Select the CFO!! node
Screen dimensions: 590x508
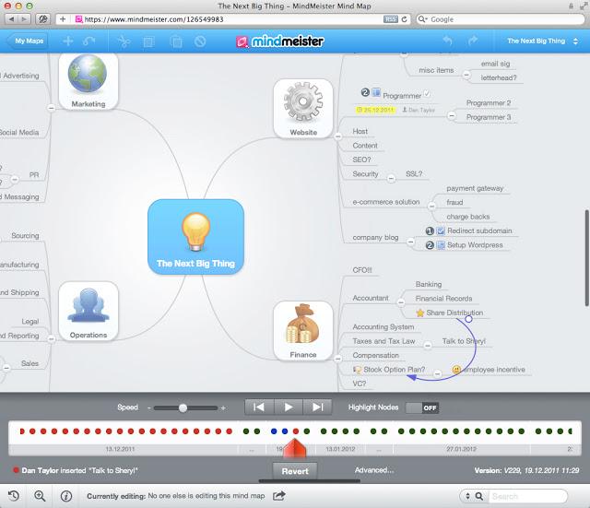click(x=362, y=270)
